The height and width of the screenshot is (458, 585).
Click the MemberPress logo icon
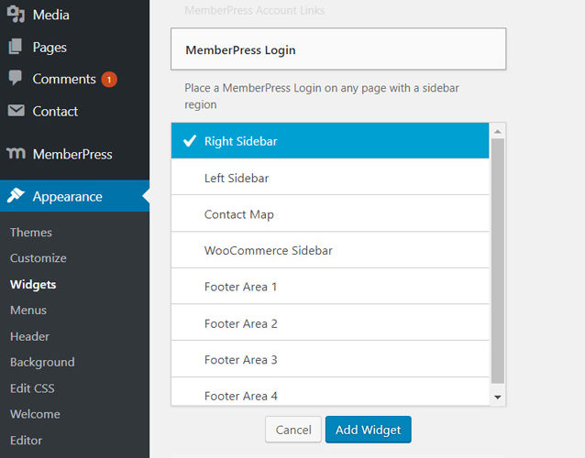tap(16, 154)
